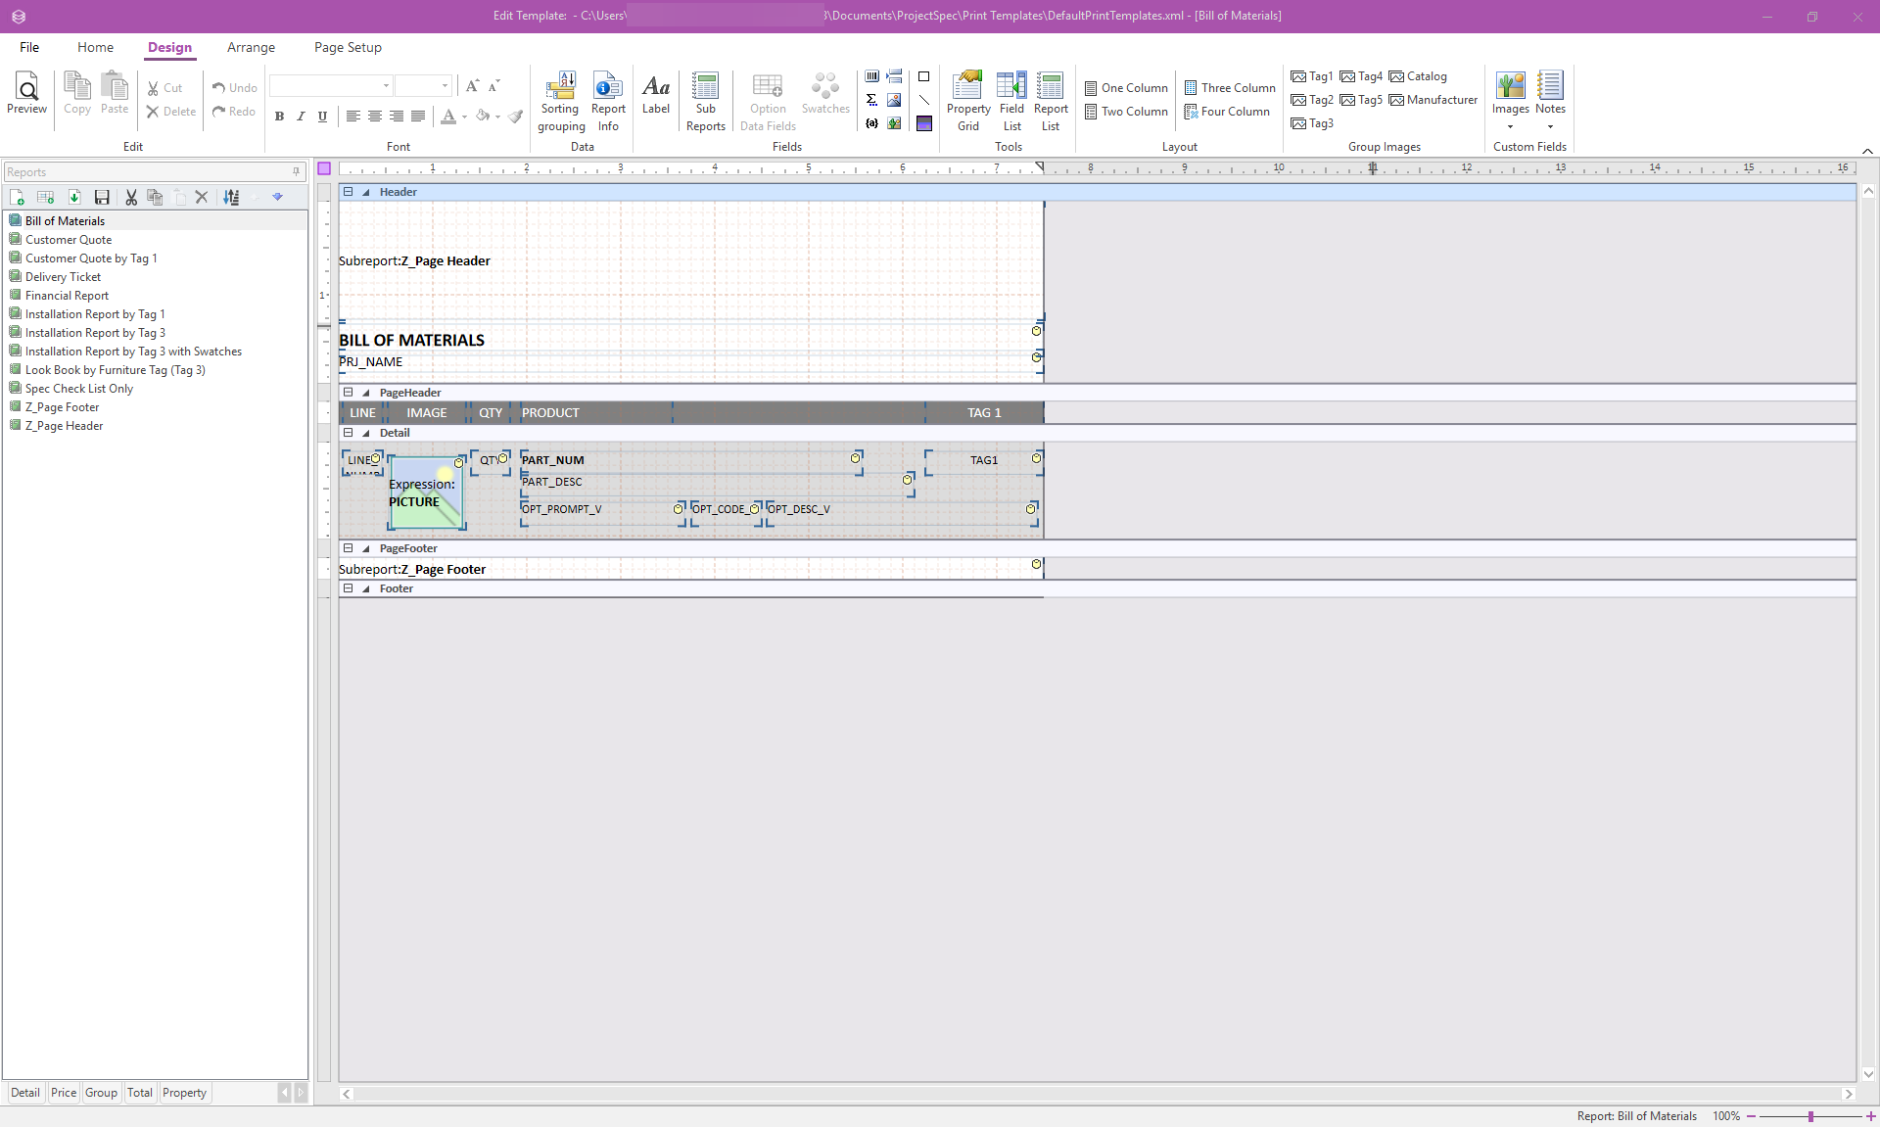
Task: Center align text
Action: pyautogui.click(x=375, y=117)
